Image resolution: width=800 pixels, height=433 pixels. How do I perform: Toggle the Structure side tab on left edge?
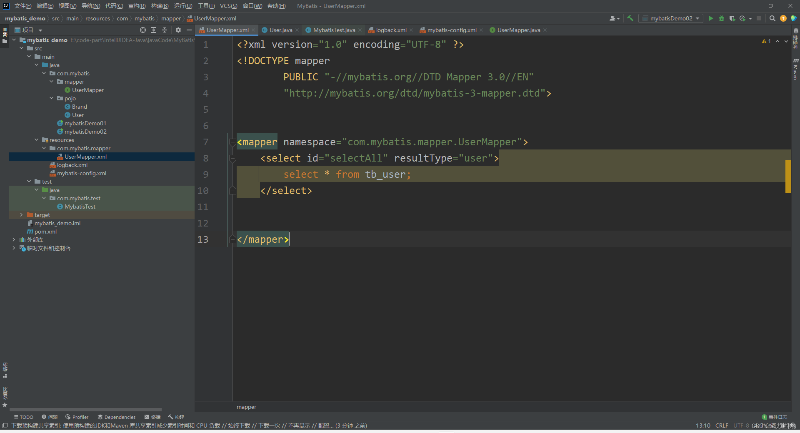5,370
